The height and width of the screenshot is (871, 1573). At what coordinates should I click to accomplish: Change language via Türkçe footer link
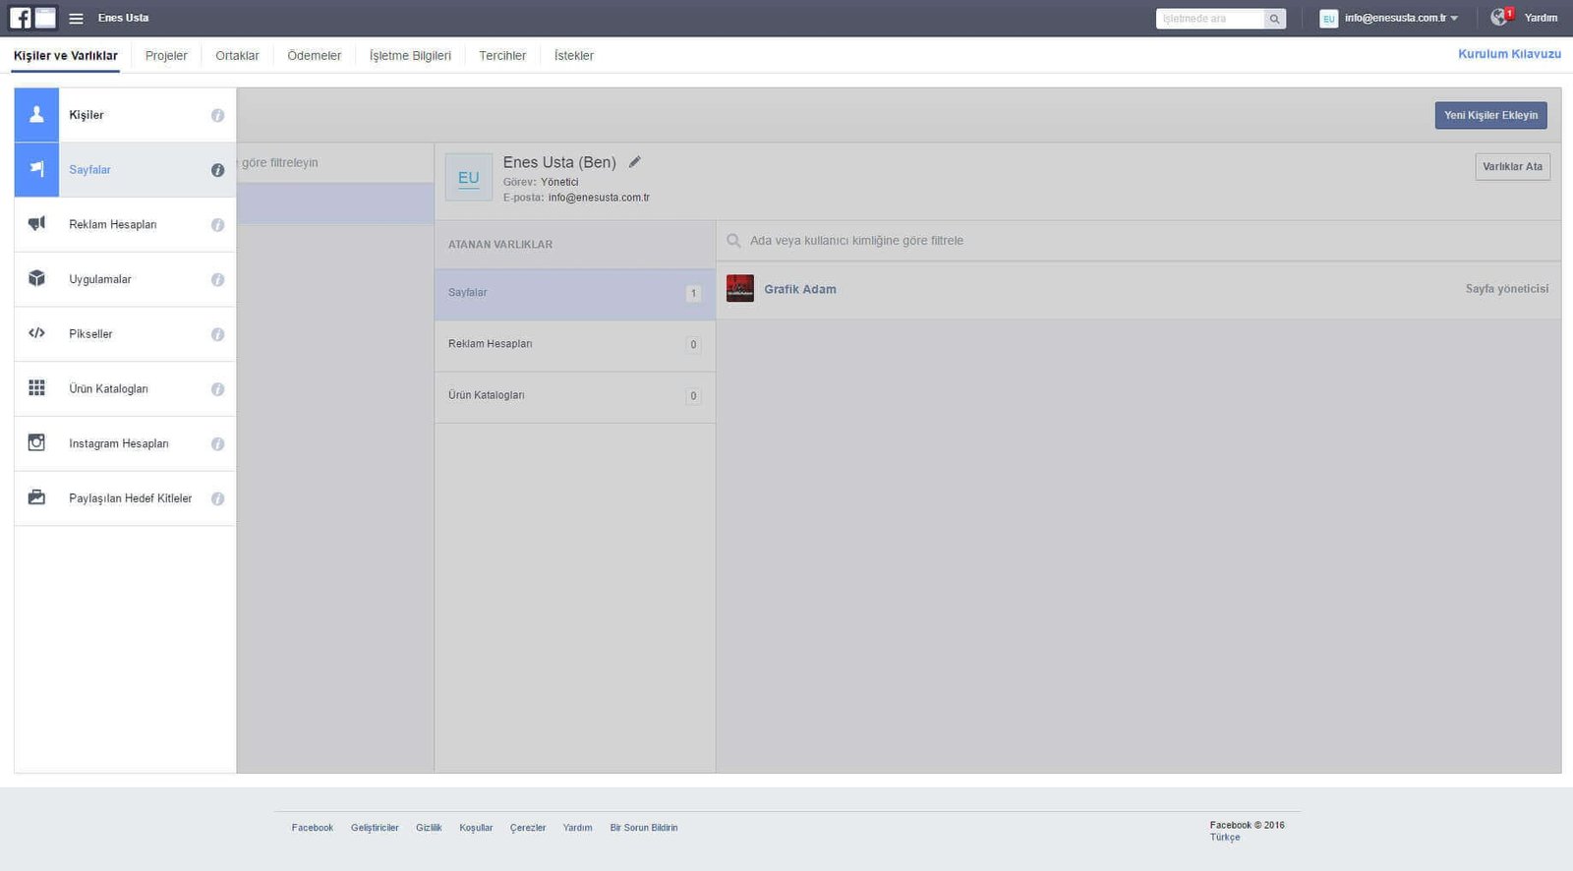pyautogui.click(x=1225, y=838)
